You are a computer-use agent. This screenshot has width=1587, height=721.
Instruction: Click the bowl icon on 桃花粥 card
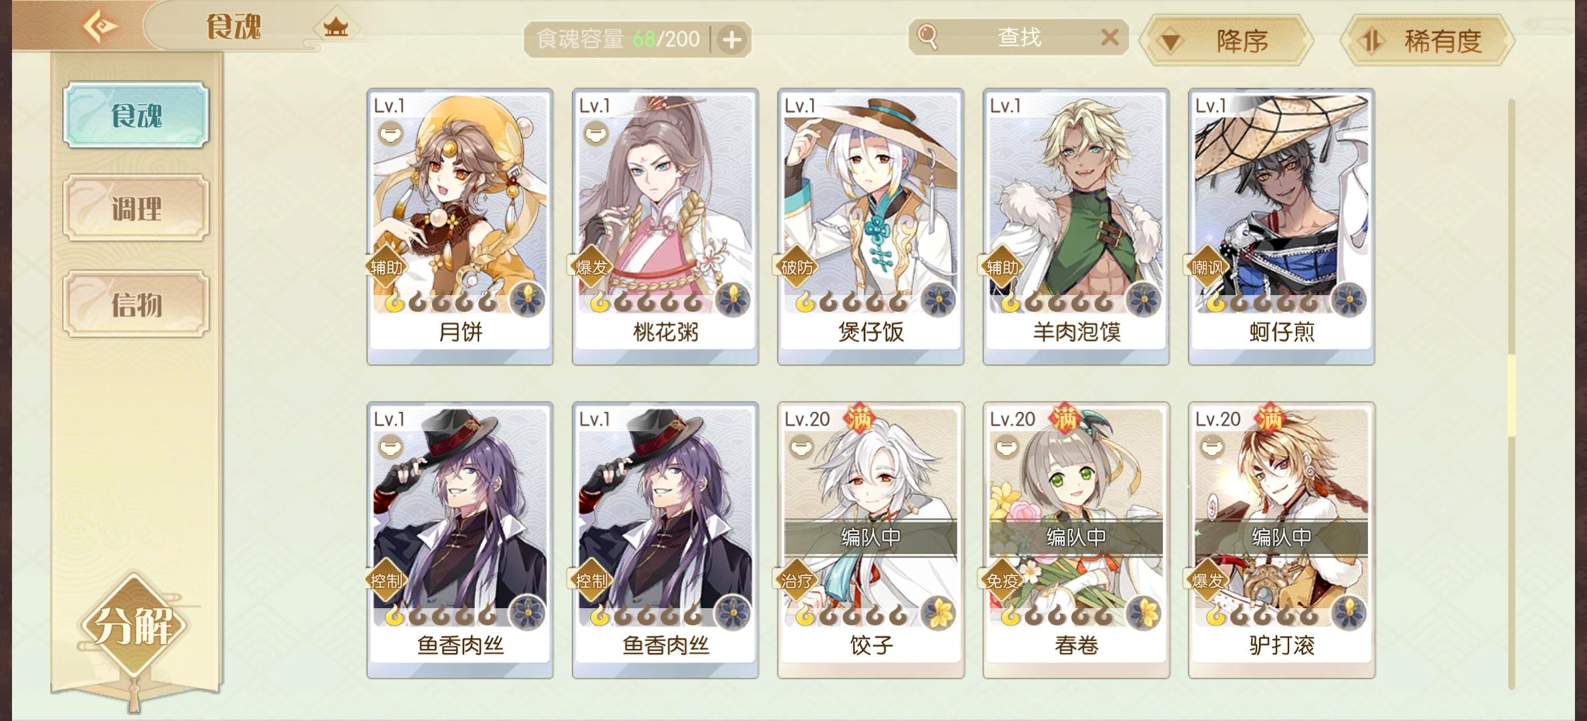(595, 134)
